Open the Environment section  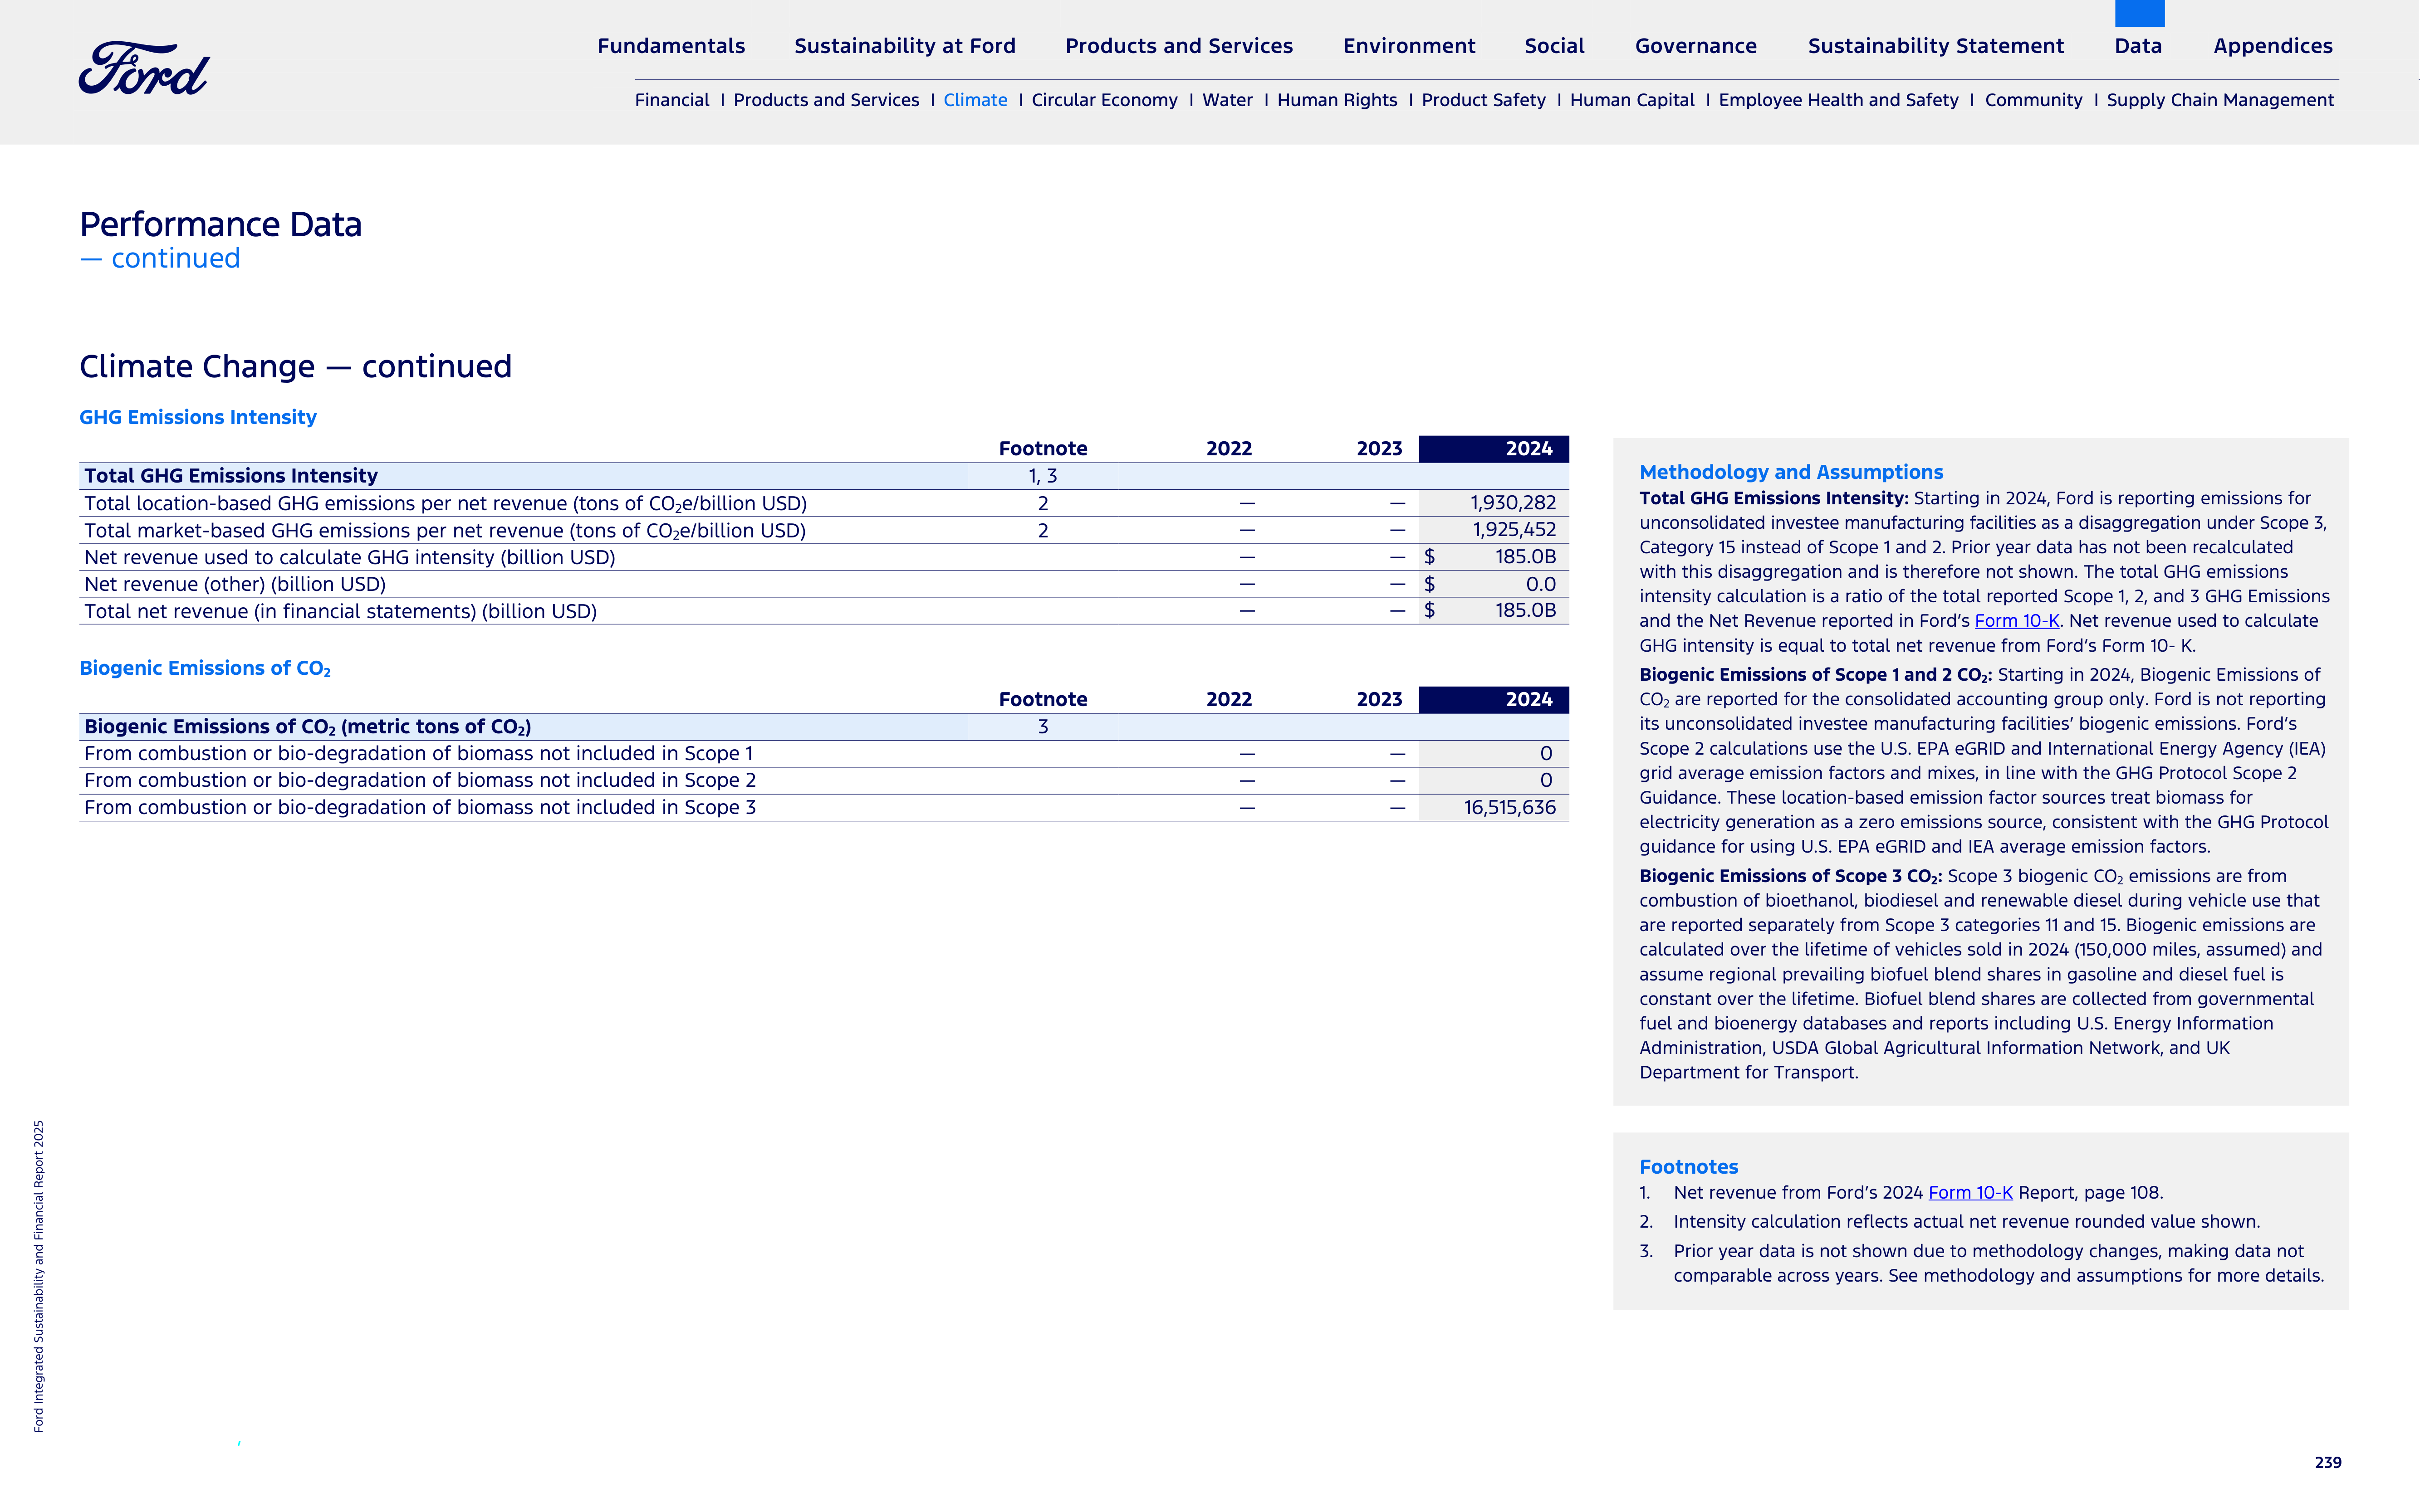pyautogui.click(x=1409, y=46)
